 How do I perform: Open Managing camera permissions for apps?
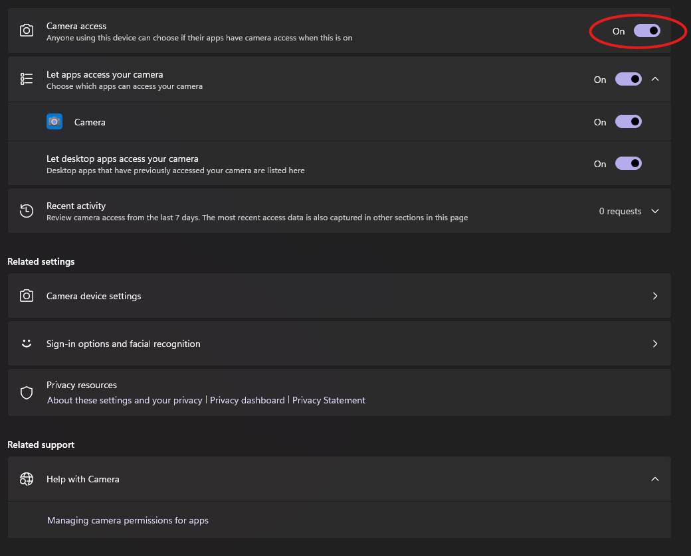pos(128,520)
